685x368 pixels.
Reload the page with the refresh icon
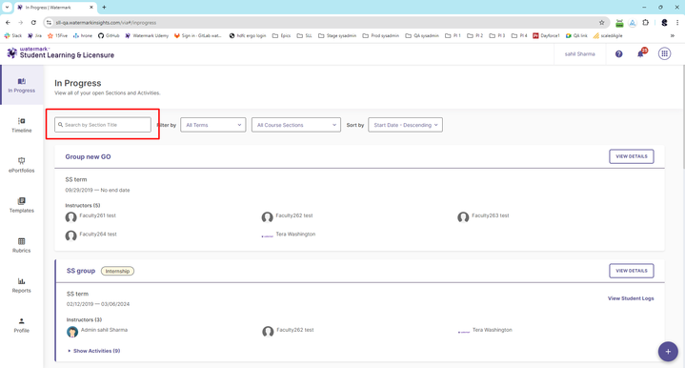33,22
